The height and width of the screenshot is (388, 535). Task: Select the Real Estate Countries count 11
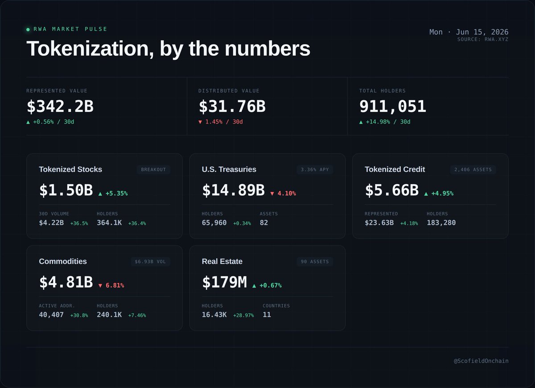click(267, 314)
